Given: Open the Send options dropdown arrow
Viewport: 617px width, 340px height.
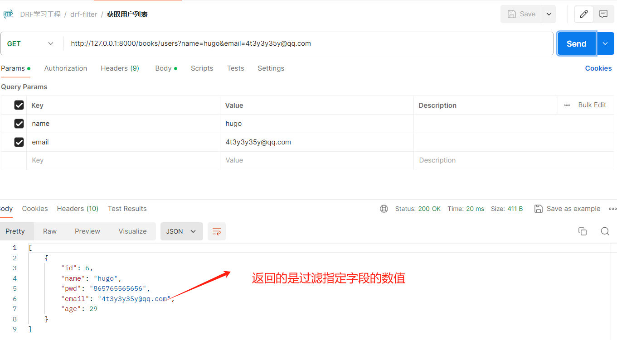Looking at the screenshot, I should 605,43.
